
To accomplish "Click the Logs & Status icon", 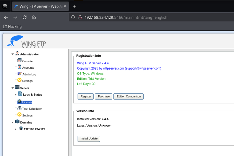I will tap(20, 93).
